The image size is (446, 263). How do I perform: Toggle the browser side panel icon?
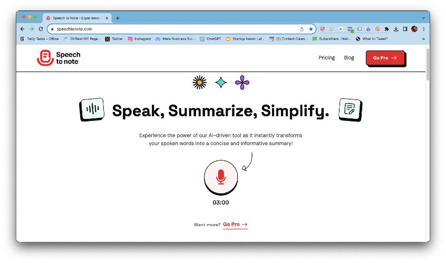tap(405, 29)
